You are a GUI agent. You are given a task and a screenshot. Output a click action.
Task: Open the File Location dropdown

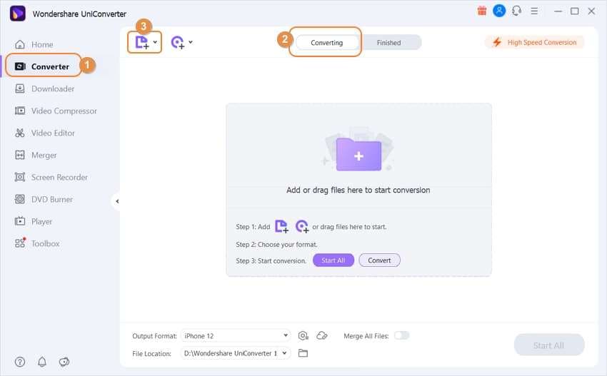point(236,353)
